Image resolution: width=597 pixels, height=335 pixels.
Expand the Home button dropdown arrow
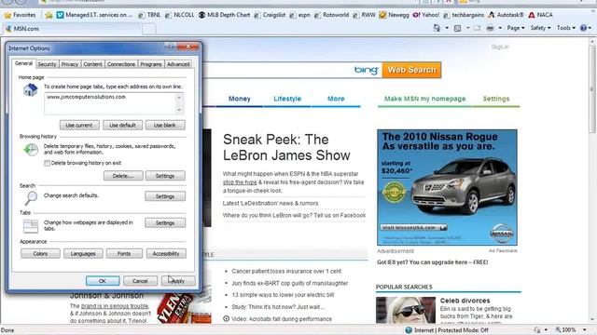click(x=447, y=28)
